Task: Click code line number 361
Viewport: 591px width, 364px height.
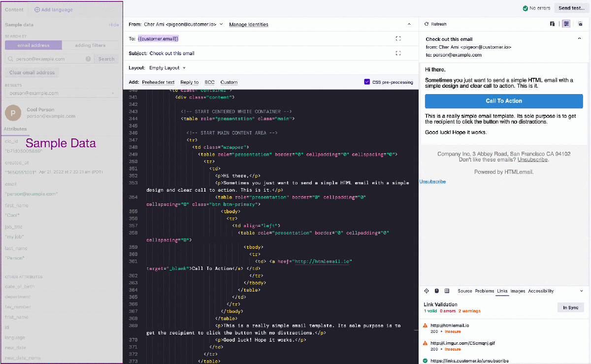Action: 133,261
